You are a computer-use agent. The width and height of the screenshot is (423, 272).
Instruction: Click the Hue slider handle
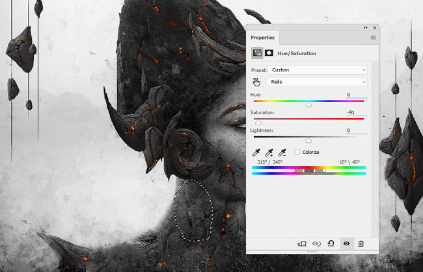pos(308,105)
